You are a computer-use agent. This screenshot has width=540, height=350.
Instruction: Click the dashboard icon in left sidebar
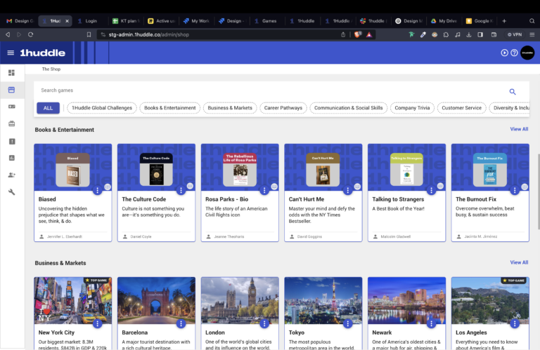(x=11, y=73)
